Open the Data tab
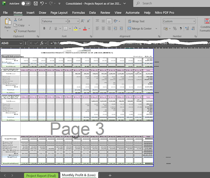 coord(92,13)
